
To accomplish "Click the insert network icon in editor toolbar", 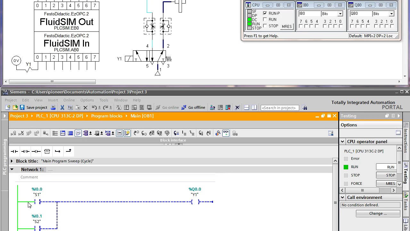I will (13, 133).
